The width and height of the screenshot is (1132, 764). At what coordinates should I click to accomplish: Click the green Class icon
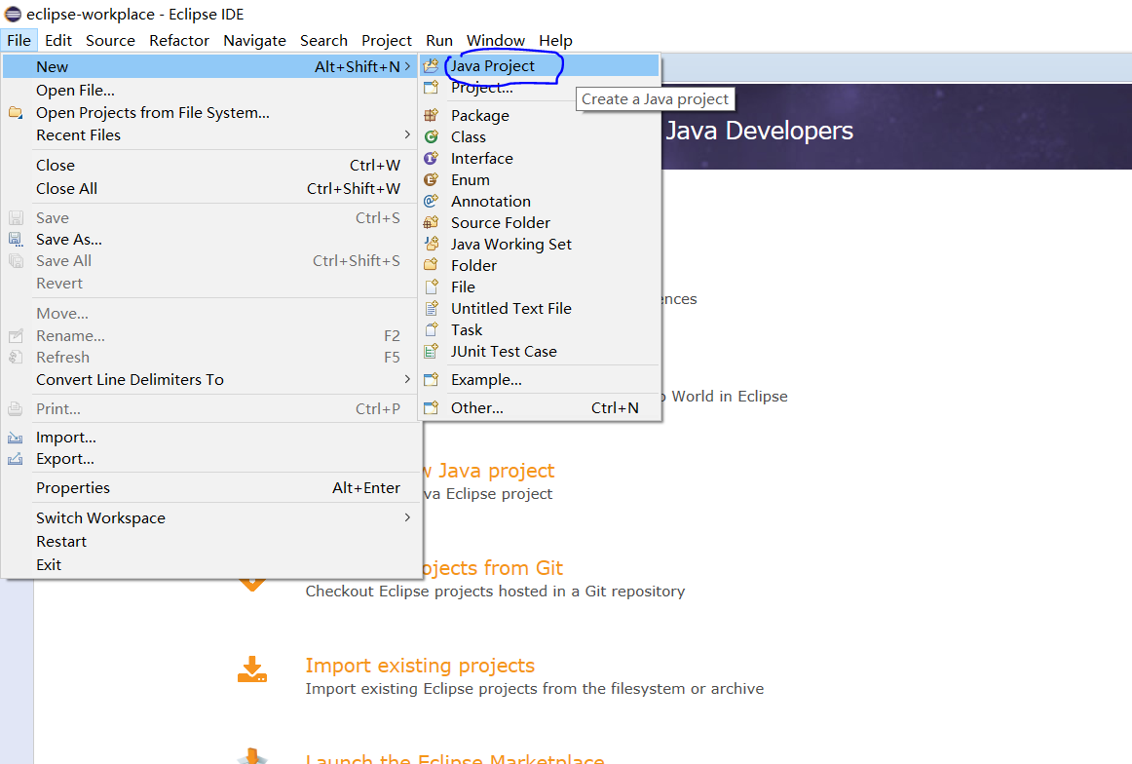431,137
